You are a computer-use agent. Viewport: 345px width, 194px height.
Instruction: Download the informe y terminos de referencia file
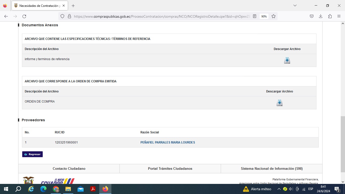pos(287,61)
